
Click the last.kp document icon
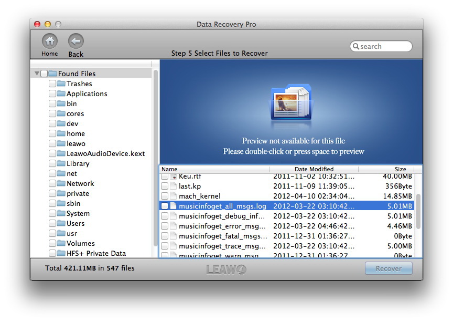(173, 186)
